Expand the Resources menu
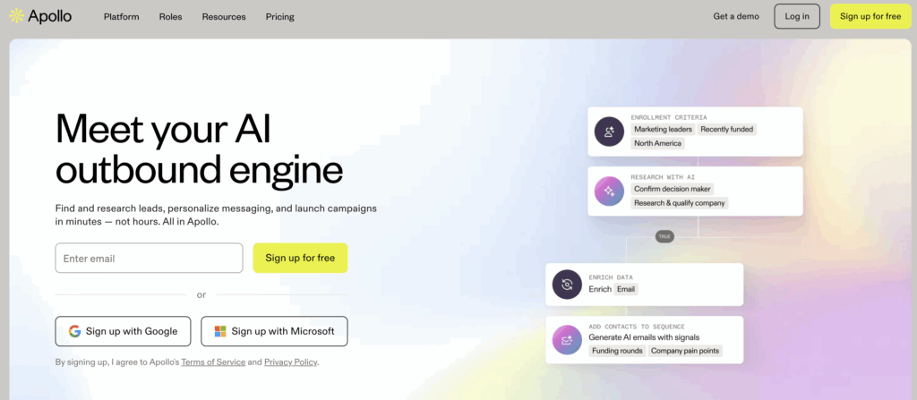The image size is (917, 400). pos(224,17)
